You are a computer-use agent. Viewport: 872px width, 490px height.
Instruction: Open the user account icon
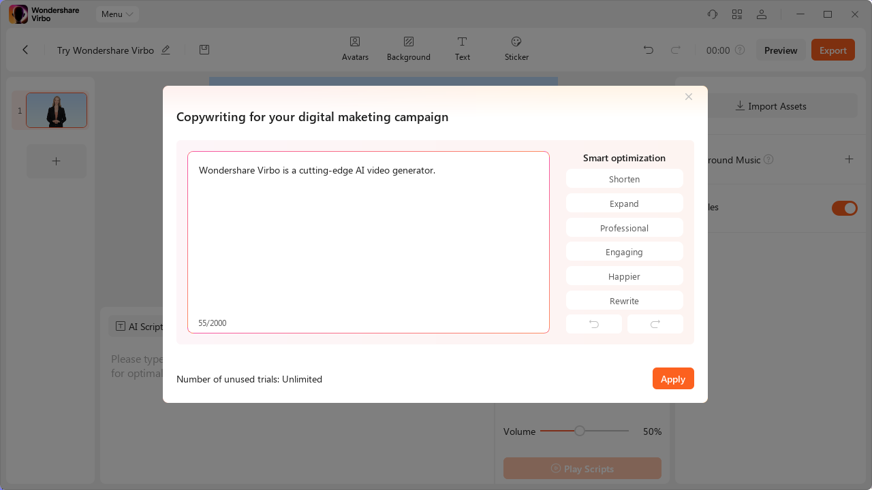pyautogui.click(x=762, y=14)
